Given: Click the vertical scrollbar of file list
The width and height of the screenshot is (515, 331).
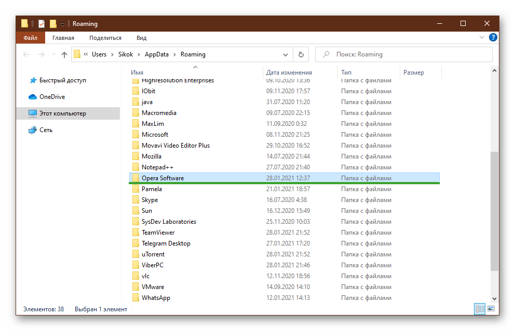Looking at the screenshot, I should pos(494,207).
